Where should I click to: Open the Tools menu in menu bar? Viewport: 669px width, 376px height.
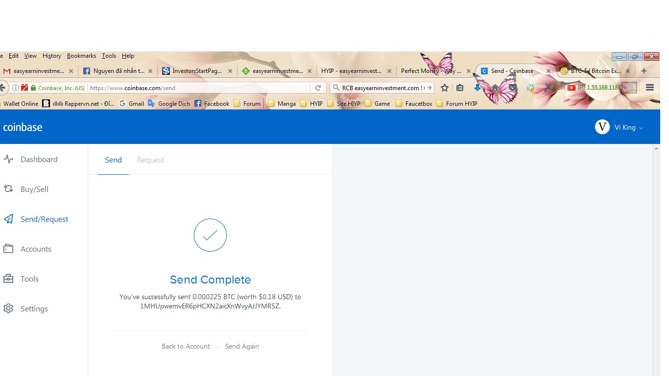[x=109, y=56]
